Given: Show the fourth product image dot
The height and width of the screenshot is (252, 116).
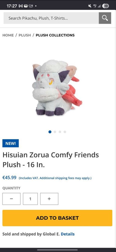Looking at the screenshot, I should pyautogui.click(x=65, y=132).
